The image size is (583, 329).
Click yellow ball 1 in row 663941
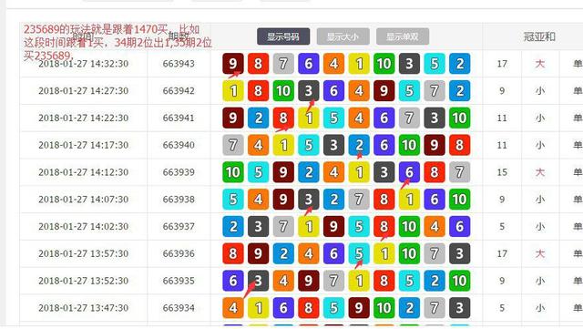click(x=309, y=118)
